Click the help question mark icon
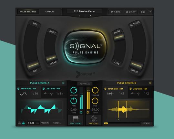The height and width of the screenshot is (139, 174). click(x=150, y=12)
